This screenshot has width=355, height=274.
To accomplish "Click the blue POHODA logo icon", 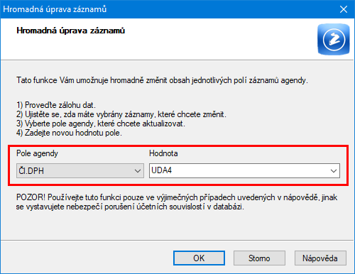I will [334, 39].
